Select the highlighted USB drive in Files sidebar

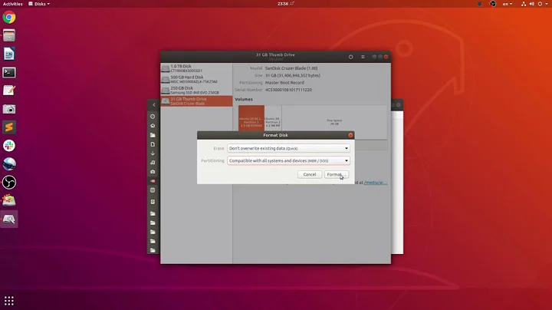click(153, 181)
